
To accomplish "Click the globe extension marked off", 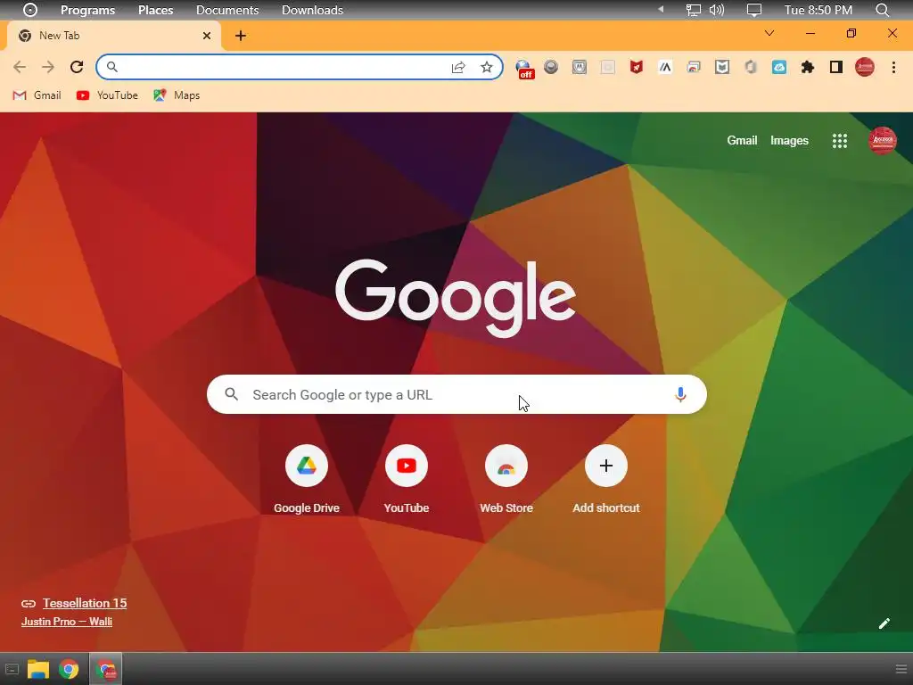I will pyautogui.click(x=524, y=68).
